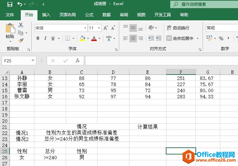Viewport: 238px width, 166px height.
Task: Toggle Bold formatting
Action: [38, 38]
